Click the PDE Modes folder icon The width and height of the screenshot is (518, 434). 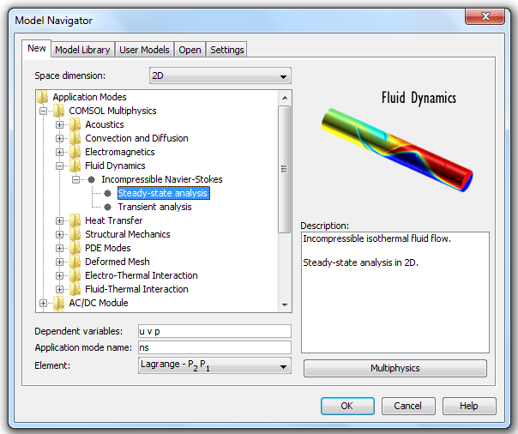75,248
